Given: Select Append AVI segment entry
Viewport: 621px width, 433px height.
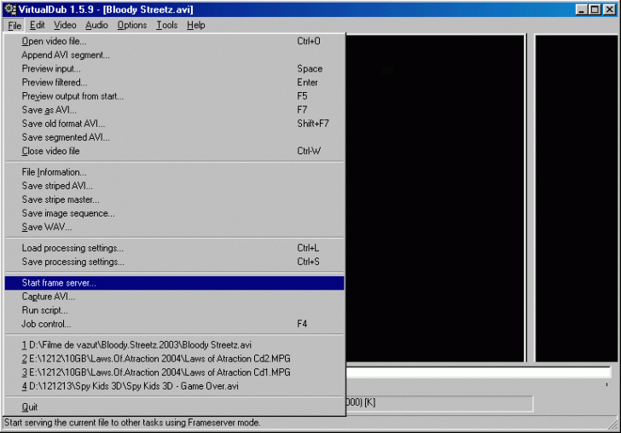Looking at the screenshot, I should 66,55.
